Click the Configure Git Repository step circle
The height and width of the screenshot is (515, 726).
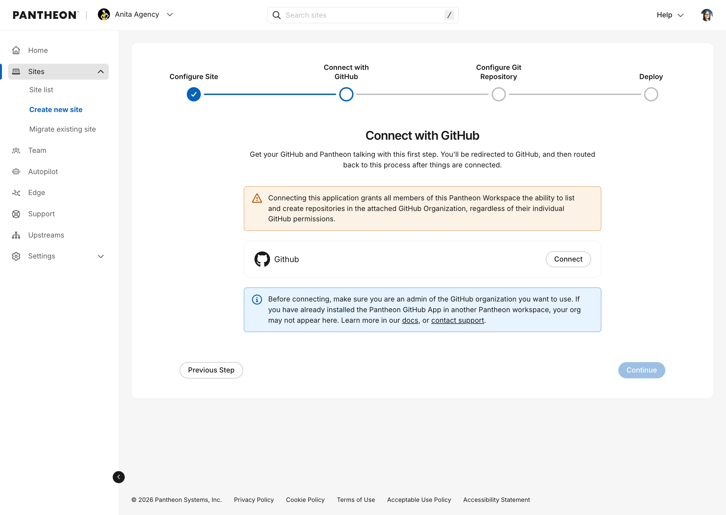pos(498,94)
